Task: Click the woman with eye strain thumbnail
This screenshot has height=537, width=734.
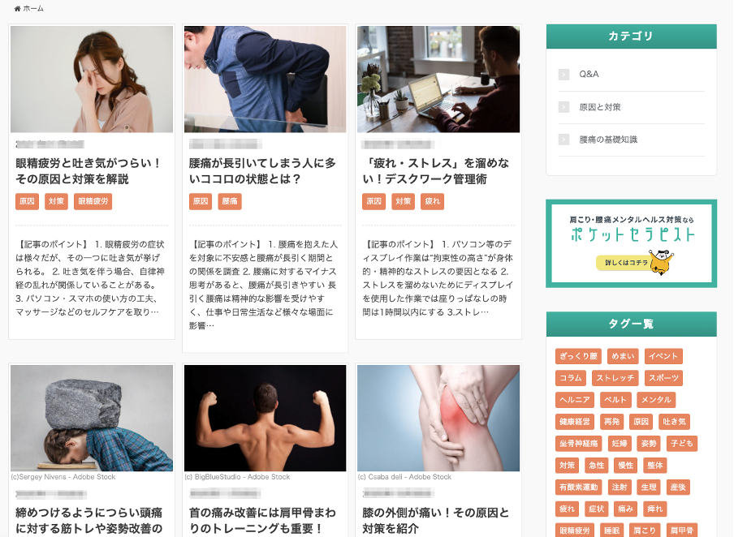Action: pyautogui.click(x=92, y=79)
